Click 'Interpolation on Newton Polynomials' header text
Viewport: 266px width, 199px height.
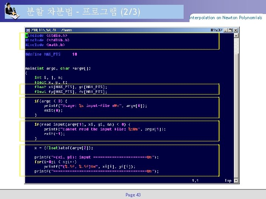[x=226, y=18]
